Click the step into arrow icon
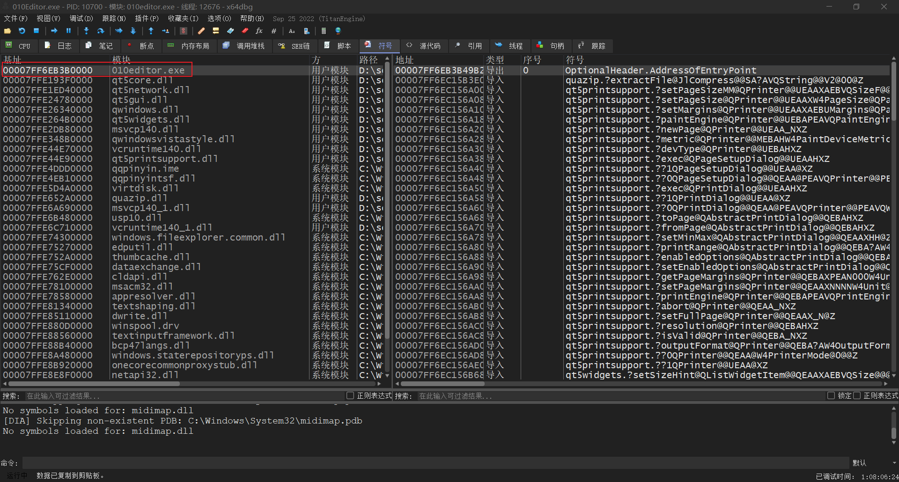This screenshot has height=482, width=899. (x=86, y=31)
